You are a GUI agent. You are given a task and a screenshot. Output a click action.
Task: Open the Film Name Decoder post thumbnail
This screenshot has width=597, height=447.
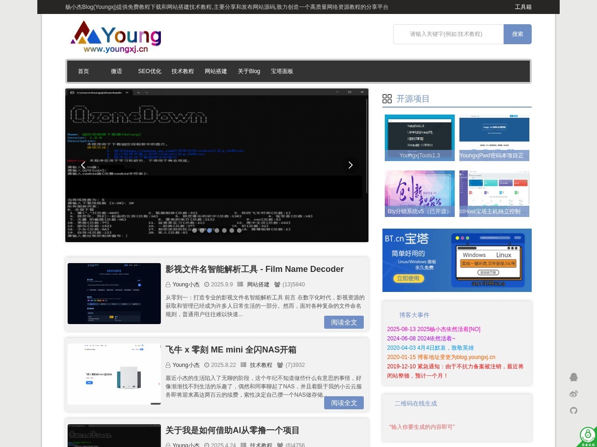pos(114,293)
